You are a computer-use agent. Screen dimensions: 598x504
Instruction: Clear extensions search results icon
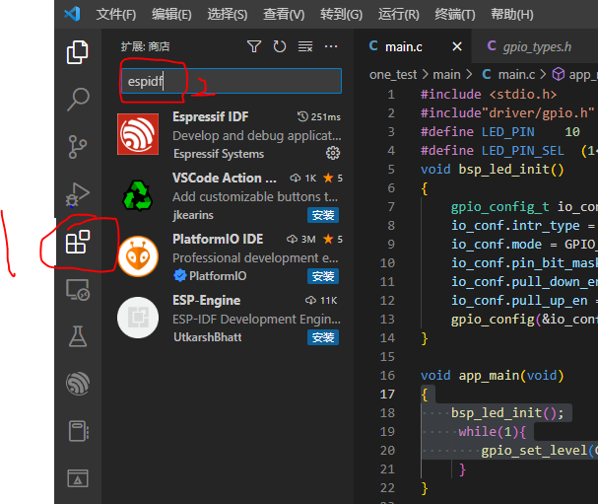point(305,46)
